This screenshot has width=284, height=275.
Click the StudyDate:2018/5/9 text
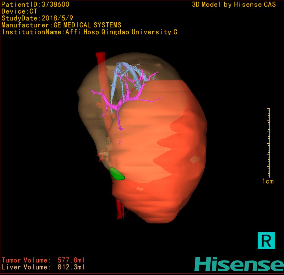[x=37, y=18]
